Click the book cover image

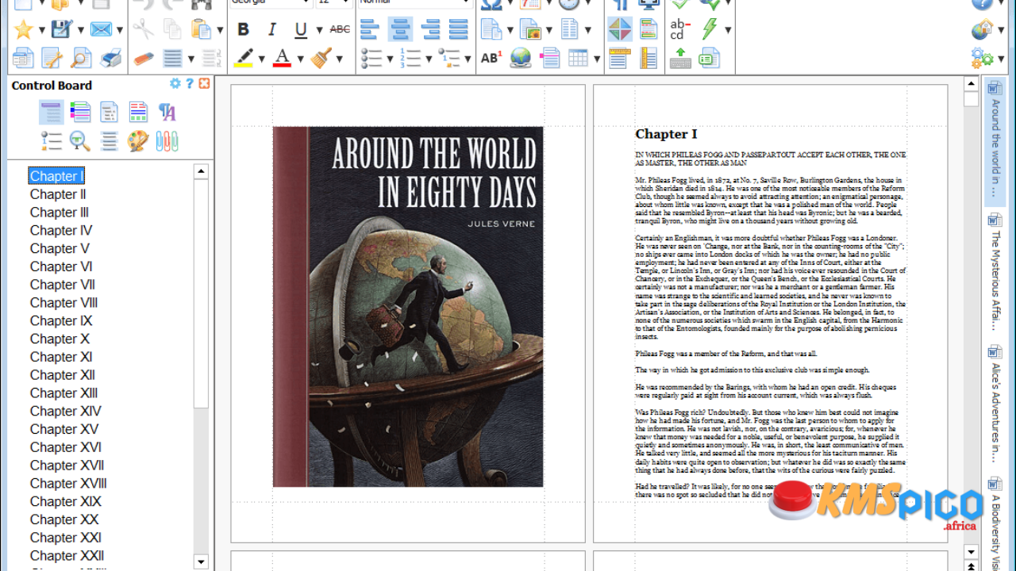click(x=408, y=307)
